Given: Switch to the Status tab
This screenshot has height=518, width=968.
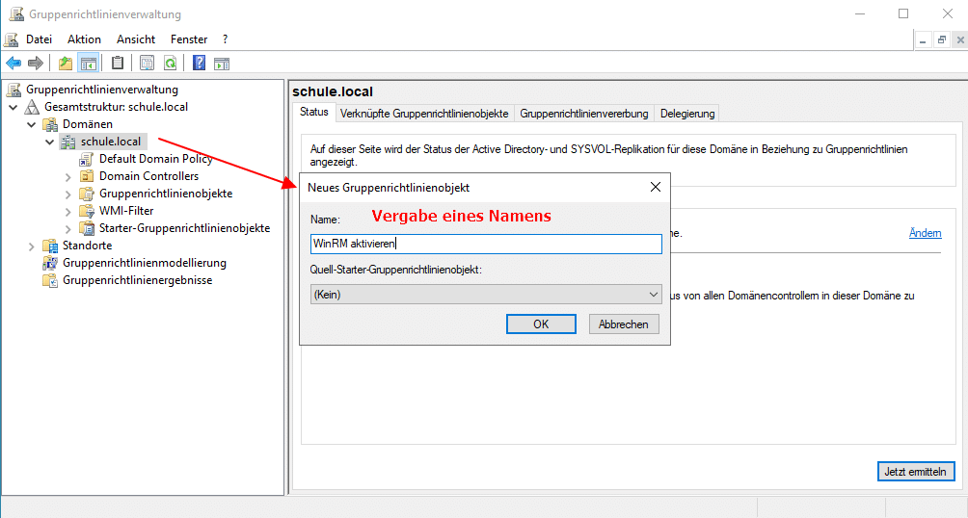Looking at the screenshot, I should point(314,112).
